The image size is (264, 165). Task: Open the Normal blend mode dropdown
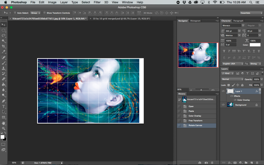(232, 79)
